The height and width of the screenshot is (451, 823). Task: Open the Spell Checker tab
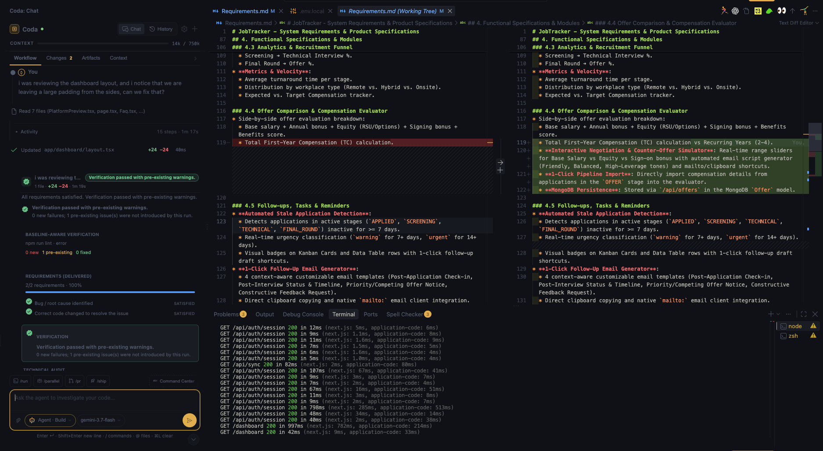[x=409, y=314]
